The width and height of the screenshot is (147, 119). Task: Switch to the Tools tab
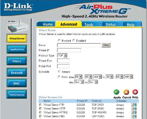pyautogui.click(x=89, y=24)
